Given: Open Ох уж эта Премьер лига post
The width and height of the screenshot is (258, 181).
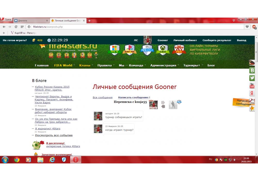Looking at the screenshot, I should (x=56, y=120).
